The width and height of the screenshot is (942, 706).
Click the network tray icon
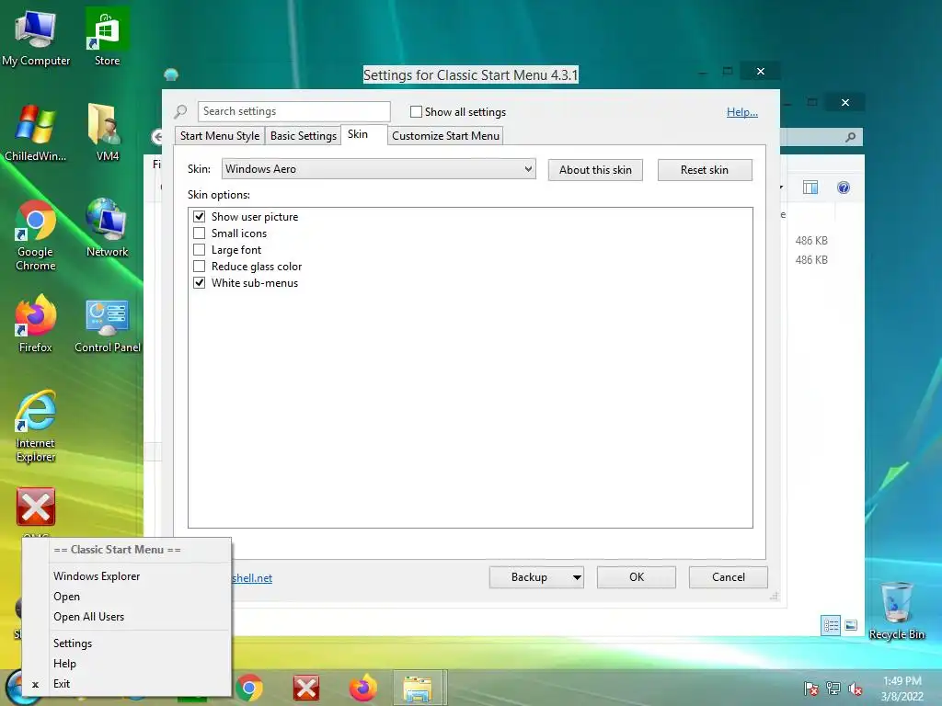pos(833,689)
